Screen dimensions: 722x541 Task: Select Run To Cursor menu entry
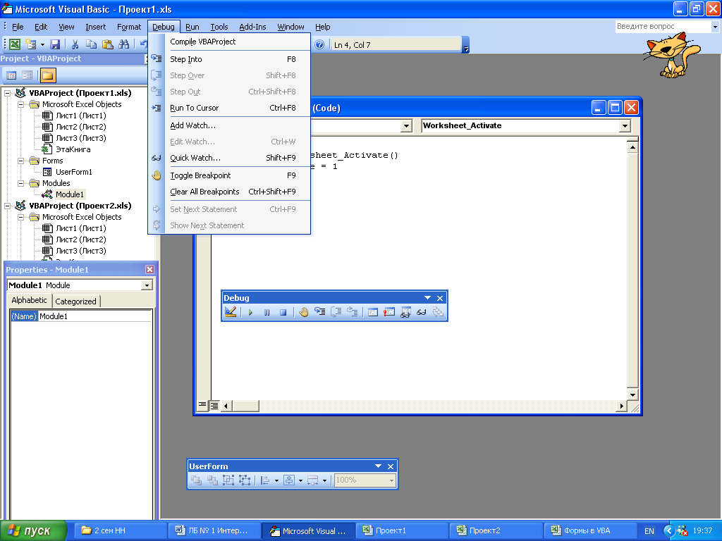[x=229, y=108]
